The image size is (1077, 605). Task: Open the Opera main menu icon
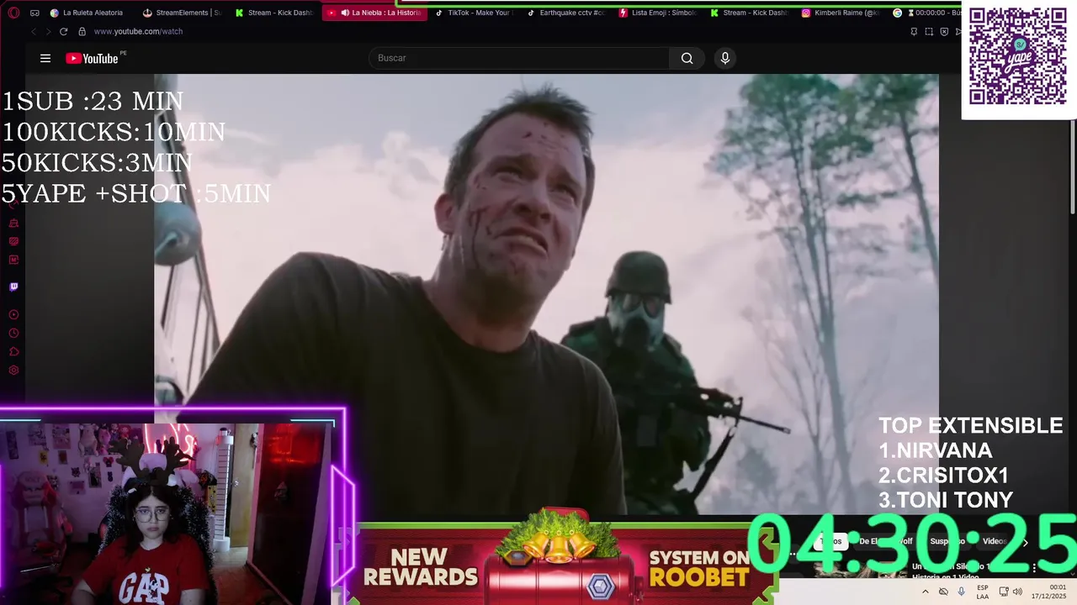tap(13, 13)
